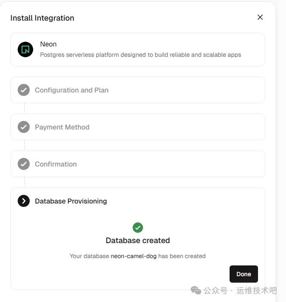This screenshot has height=302, width=286.
Task: Open the Confirmation step label
Action: coord(56,164)
